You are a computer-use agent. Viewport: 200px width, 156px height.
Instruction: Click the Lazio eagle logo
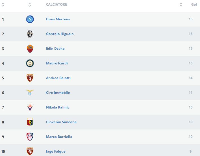(x=30, y=93)
